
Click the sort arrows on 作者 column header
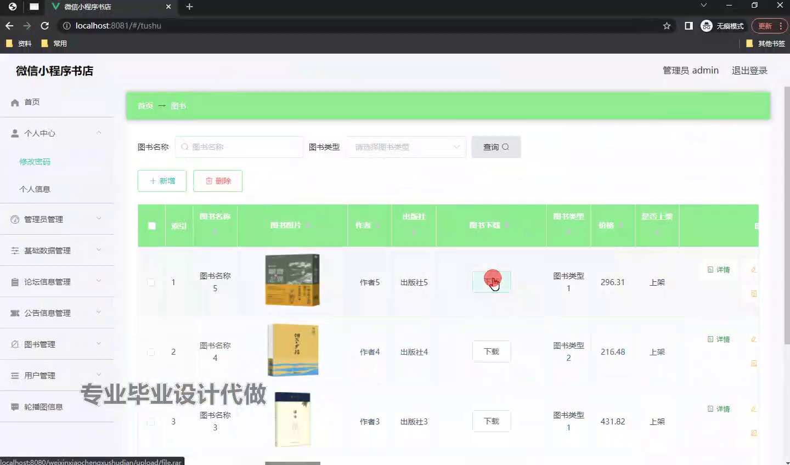[377, 225]
